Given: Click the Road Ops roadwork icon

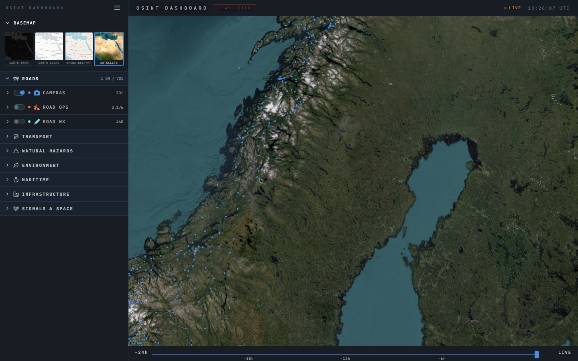Looking at the screenshot, I should tap(37, 107).
